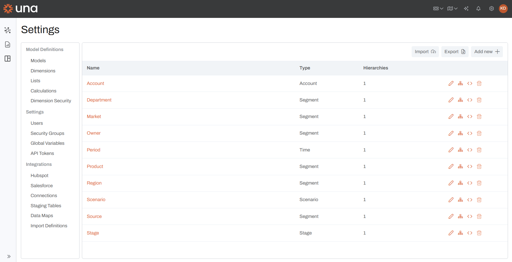
Task: Edit the Period dimension
Action: (451, 150)
